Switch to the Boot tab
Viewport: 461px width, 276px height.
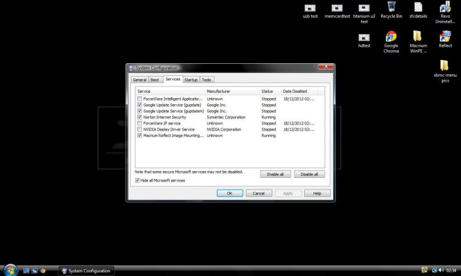pyautogui.click(x=155, y=80)
